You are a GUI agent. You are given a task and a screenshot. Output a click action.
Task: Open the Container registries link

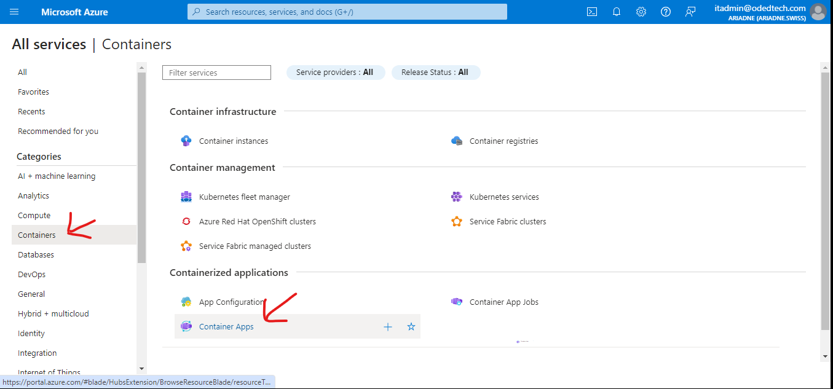(x=504, y=141)
